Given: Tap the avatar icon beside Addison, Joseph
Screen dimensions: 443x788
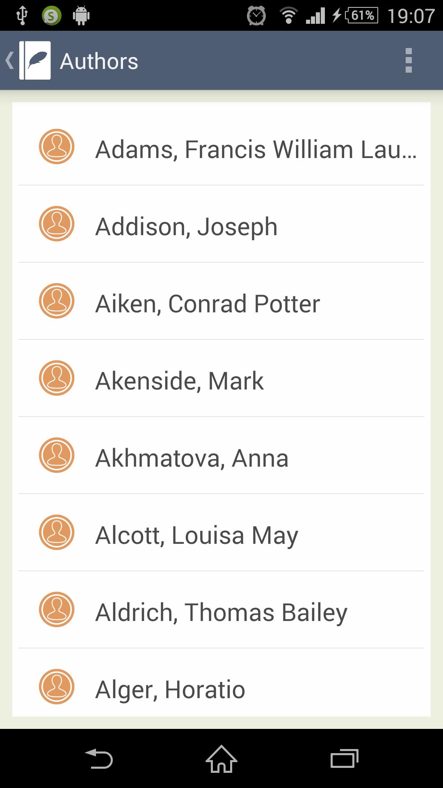Looking at the screenshot, I should [x=57, y=224].
